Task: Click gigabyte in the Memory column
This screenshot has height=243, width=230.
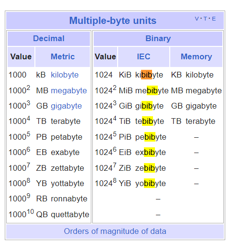Action: (201, 106)
